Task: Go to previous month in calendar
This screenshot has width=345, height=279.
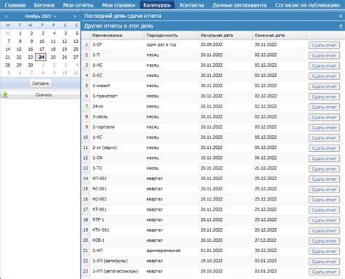Action: [6, 17]
